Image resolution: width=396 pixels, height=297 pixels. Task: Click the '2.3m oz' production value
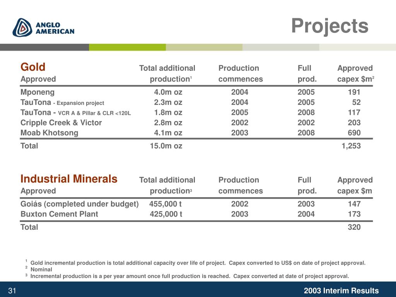(x=168, y=102)
